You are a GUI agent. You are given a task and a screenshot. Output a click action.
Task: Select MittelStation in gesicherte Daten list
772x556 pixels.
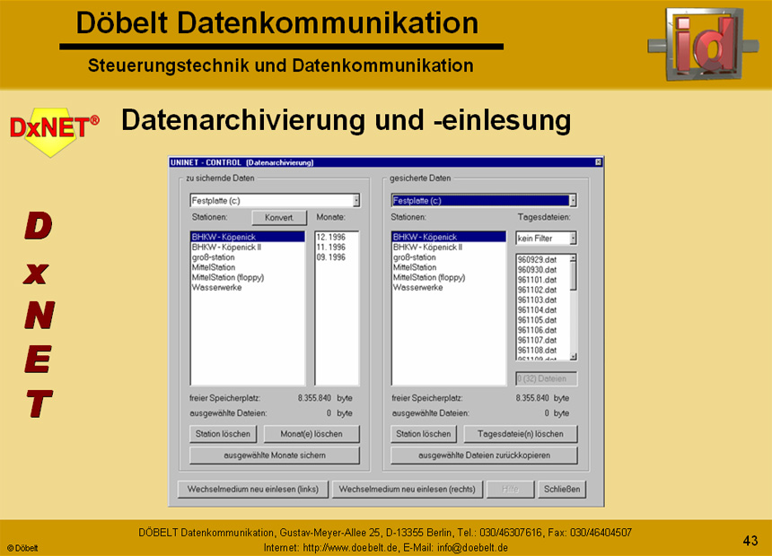pos(449,267)
